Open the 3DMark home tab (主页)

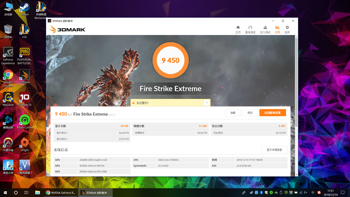[238, 30]
